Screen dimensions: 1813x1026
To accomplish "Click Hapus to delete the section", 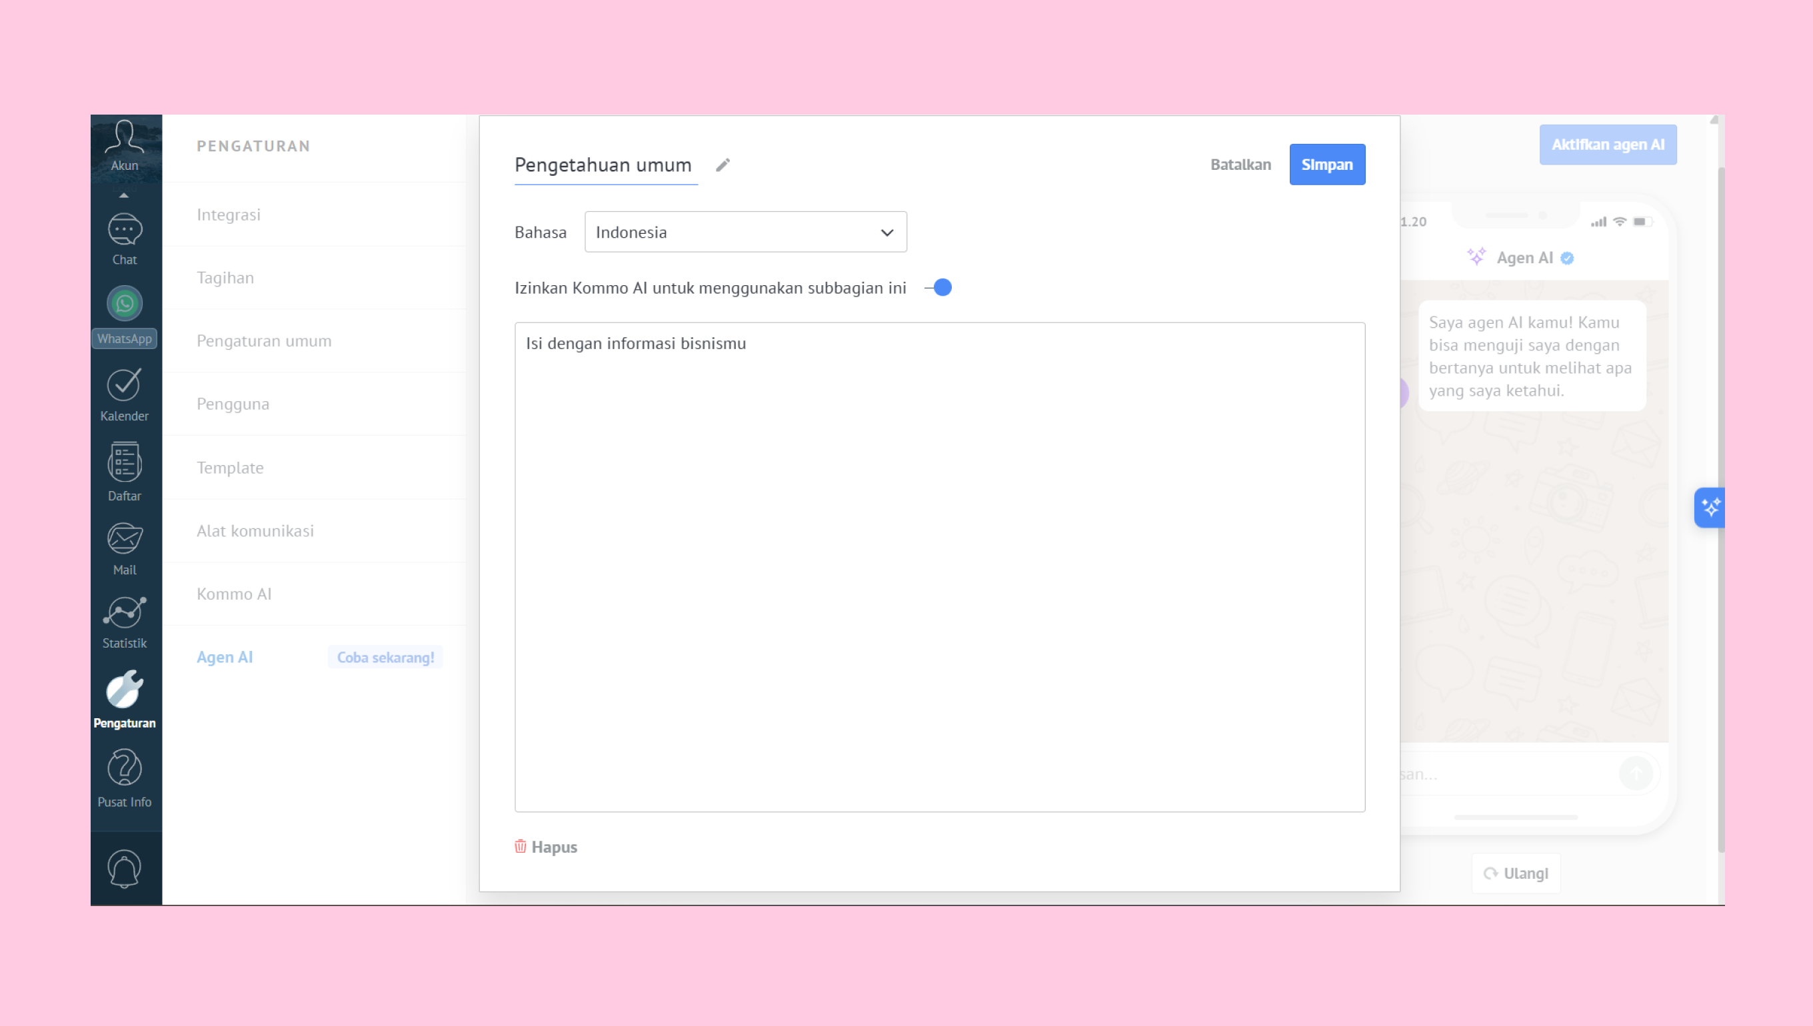I will [546, 846].
